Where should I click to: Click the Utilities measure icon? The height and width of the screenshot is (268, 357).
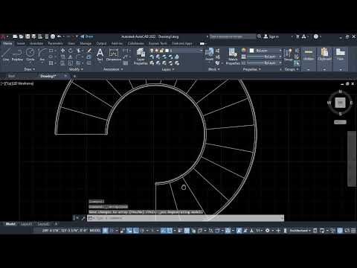pyautogui.click(x=309, y=54)
